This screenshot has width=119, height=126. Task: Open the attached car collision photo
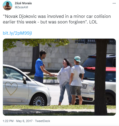59,77
